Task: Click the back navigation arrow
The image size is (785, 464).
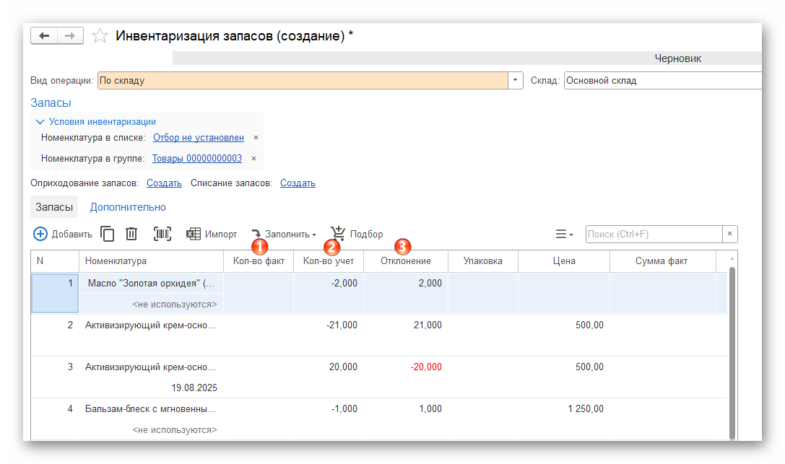Action: (44, 35)
